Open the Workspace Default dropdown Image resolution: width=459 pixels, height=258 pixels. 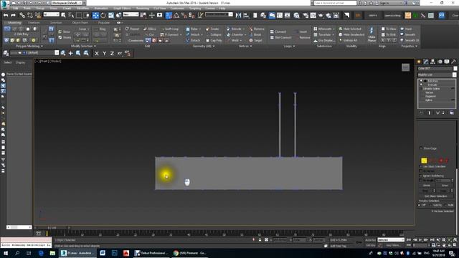pyautogui.click(x=67, y=3)
